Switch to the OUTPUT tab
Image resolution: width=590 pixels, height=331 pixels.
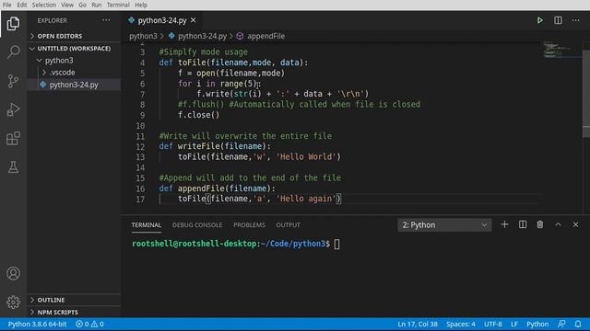(x=288, y=224)
